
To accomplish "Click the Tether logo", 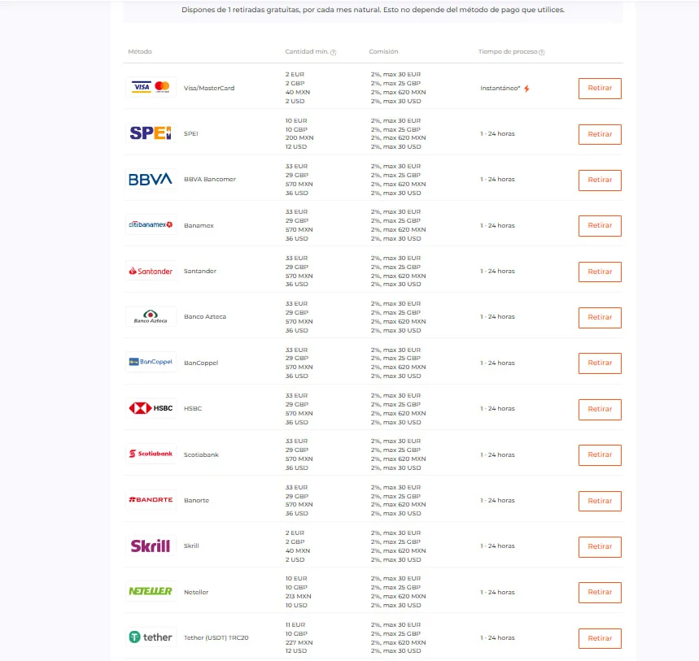I will [x=151, y=637].
